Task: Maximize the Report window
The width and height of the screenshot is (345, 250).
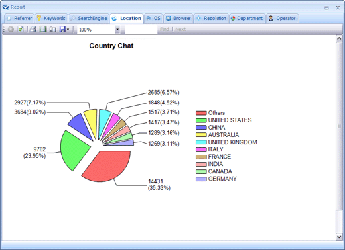Action: coord(326,8)
